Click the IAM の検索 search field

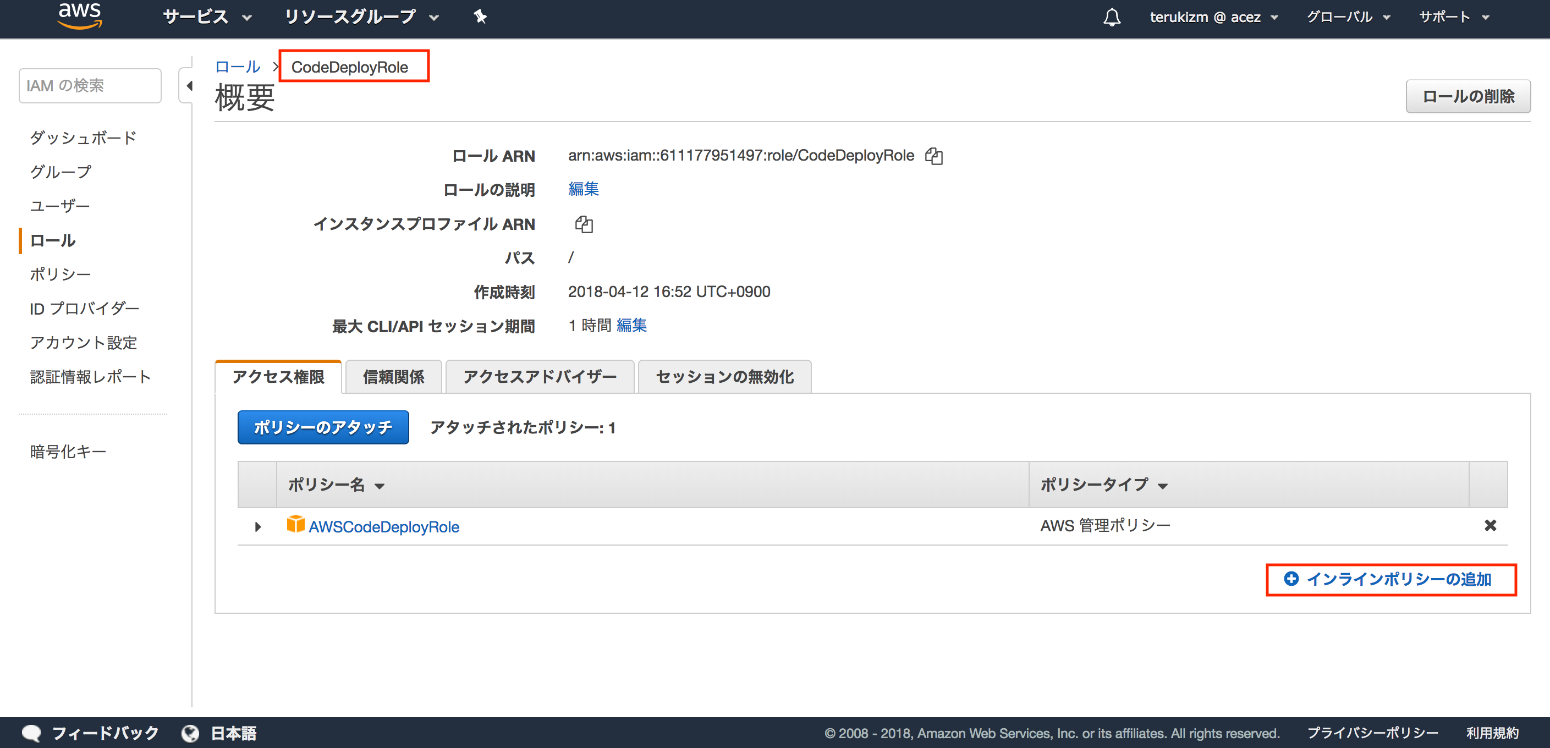pos(89,85)
